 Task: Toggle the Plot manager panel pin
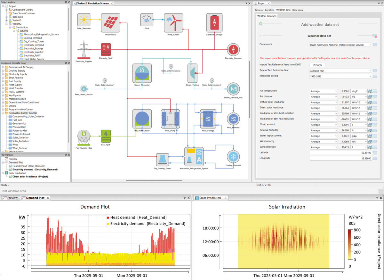coord(66,155)
